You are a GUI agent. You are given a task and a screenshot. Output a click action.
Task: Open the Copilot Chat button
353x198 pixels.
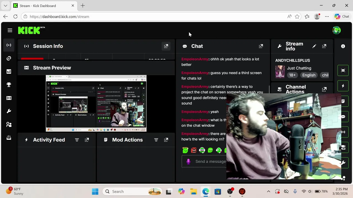(x=342, y=16)
